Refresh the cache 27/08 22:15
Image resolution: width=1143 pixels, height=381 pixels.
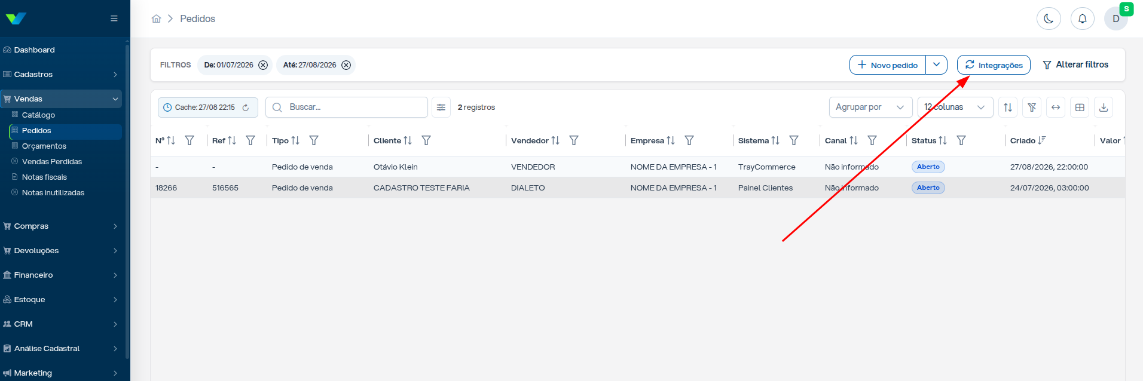click(246, 107)
